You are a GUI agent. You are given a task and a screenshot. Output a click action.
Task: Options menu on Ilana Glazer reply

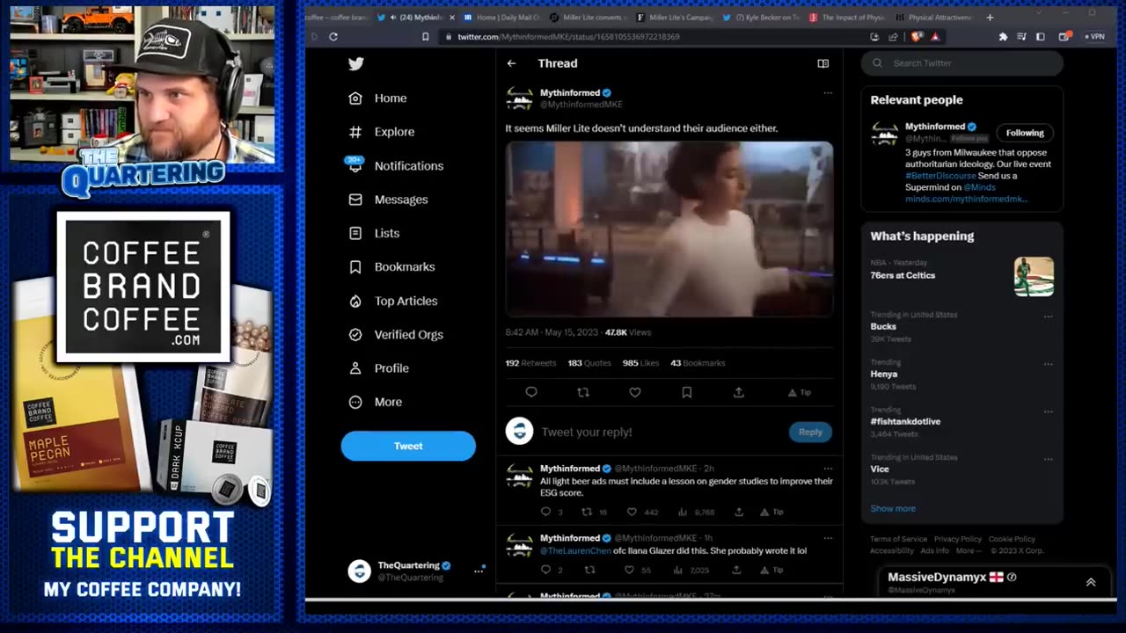pyautogui.click(x=828, y=538)
